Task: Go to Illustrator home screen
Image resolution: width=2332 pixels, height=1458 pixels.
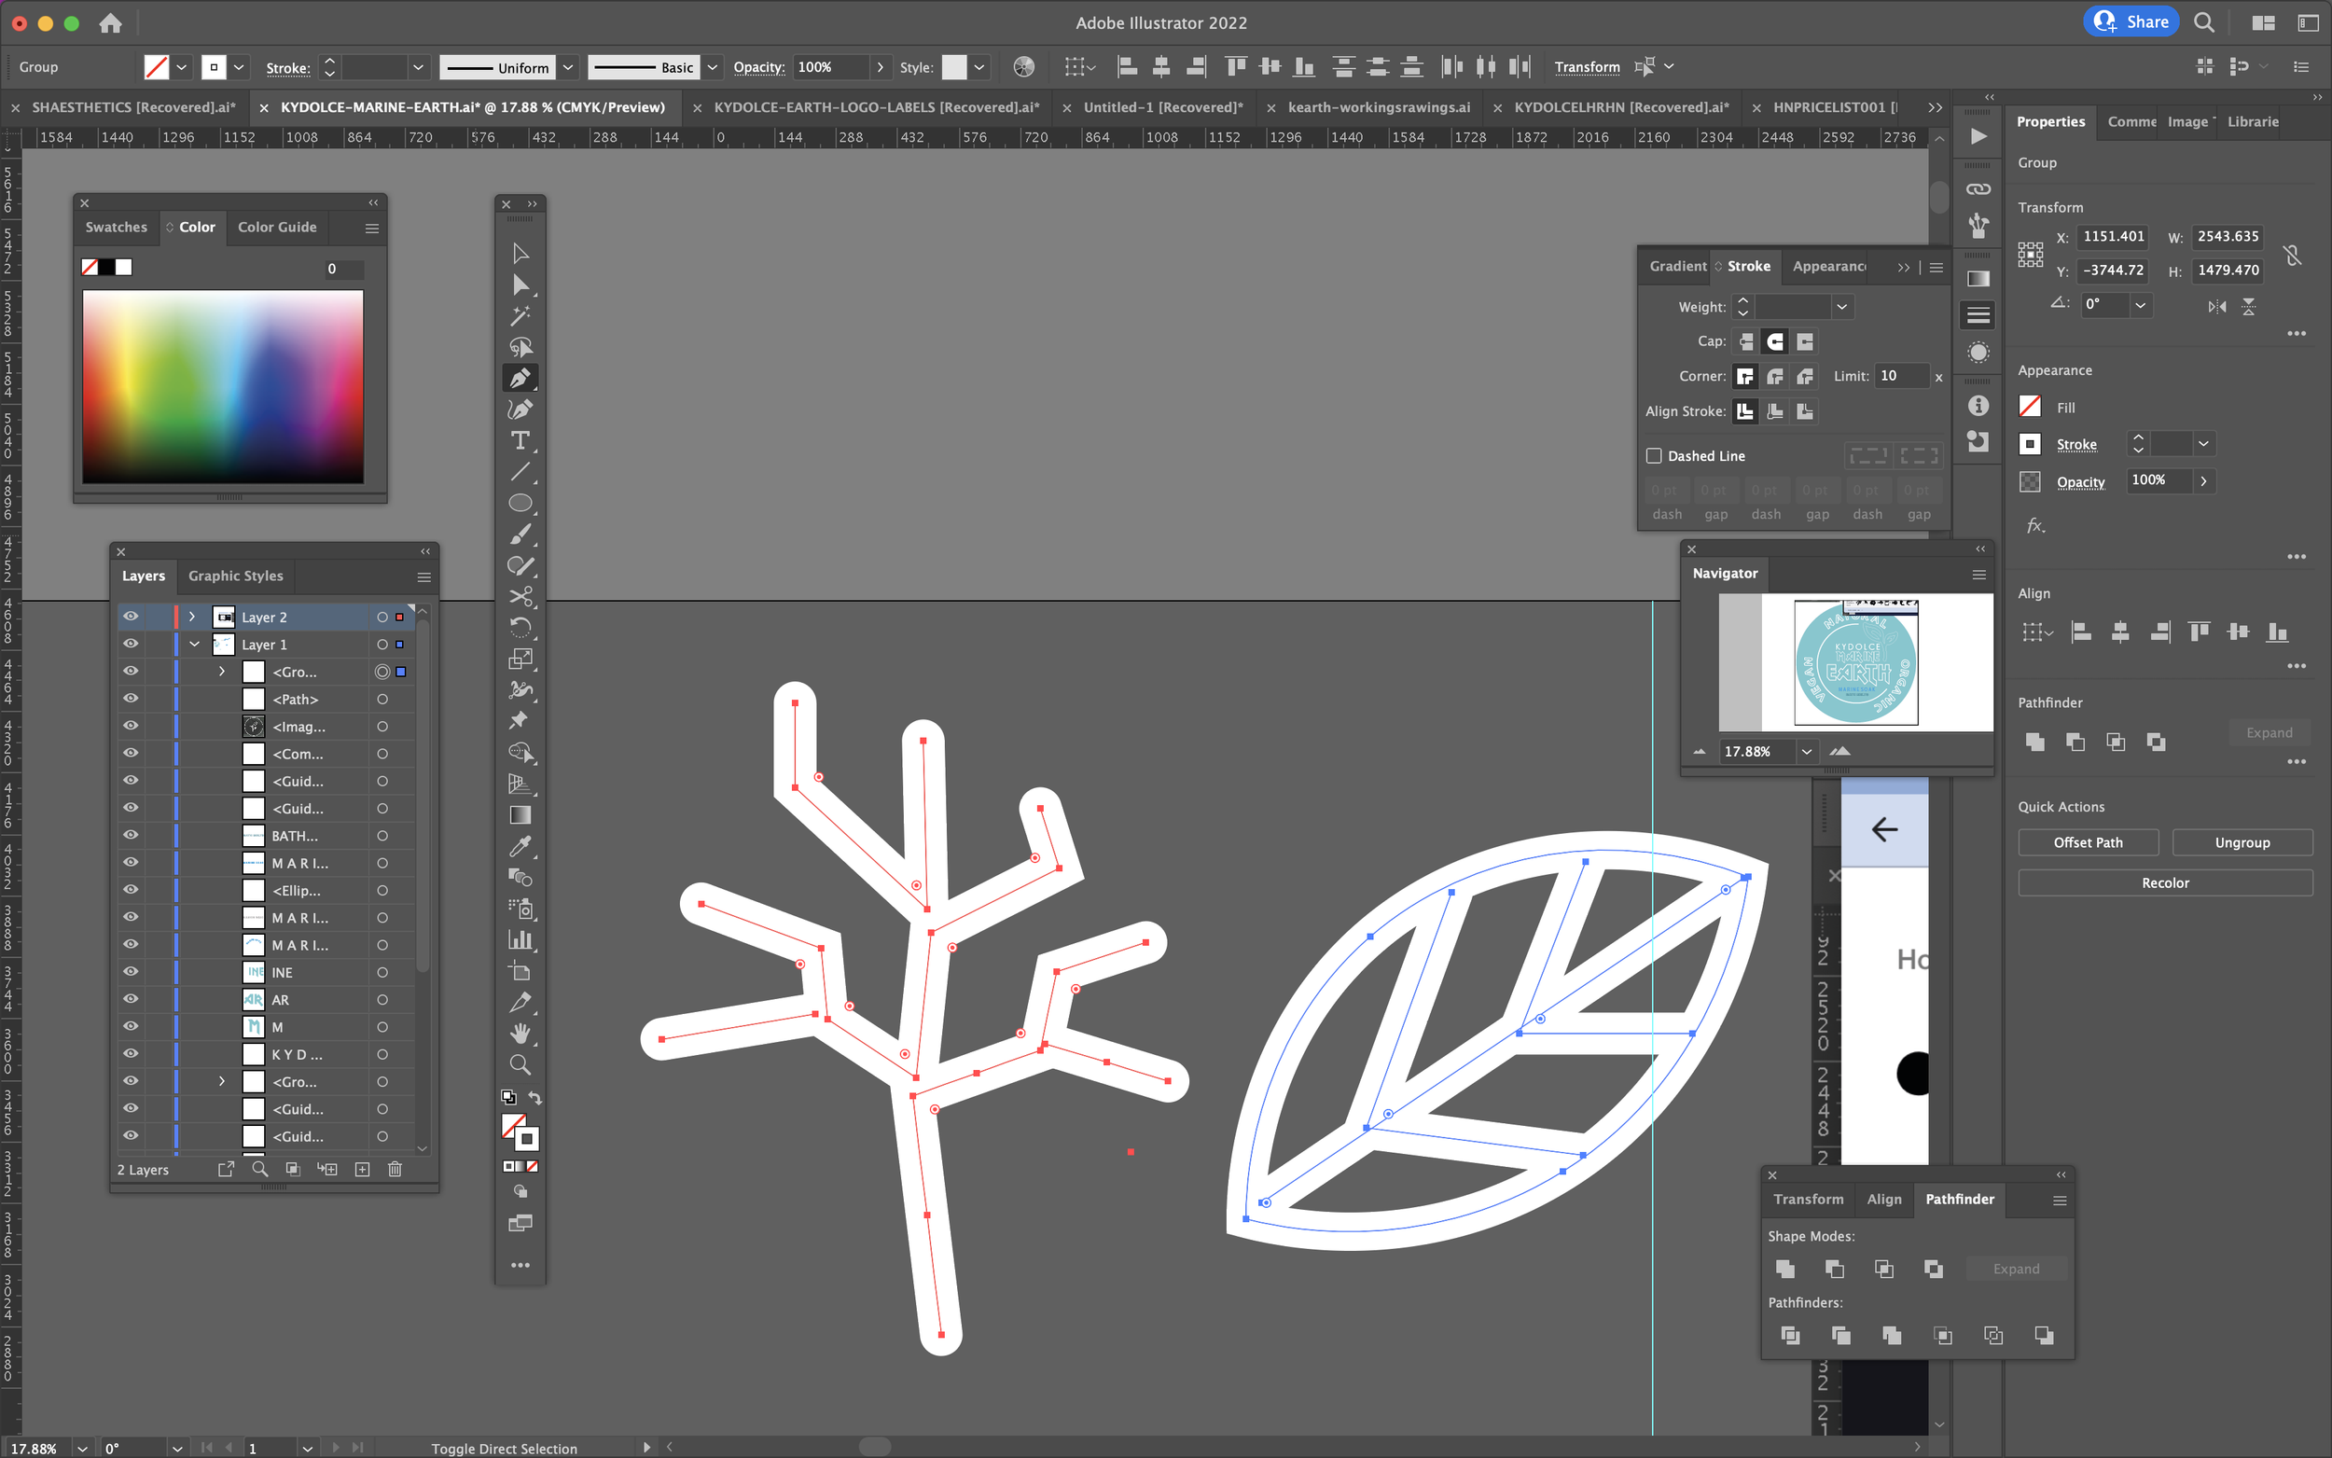Action: pyautogui.click(x=110, y=22)
